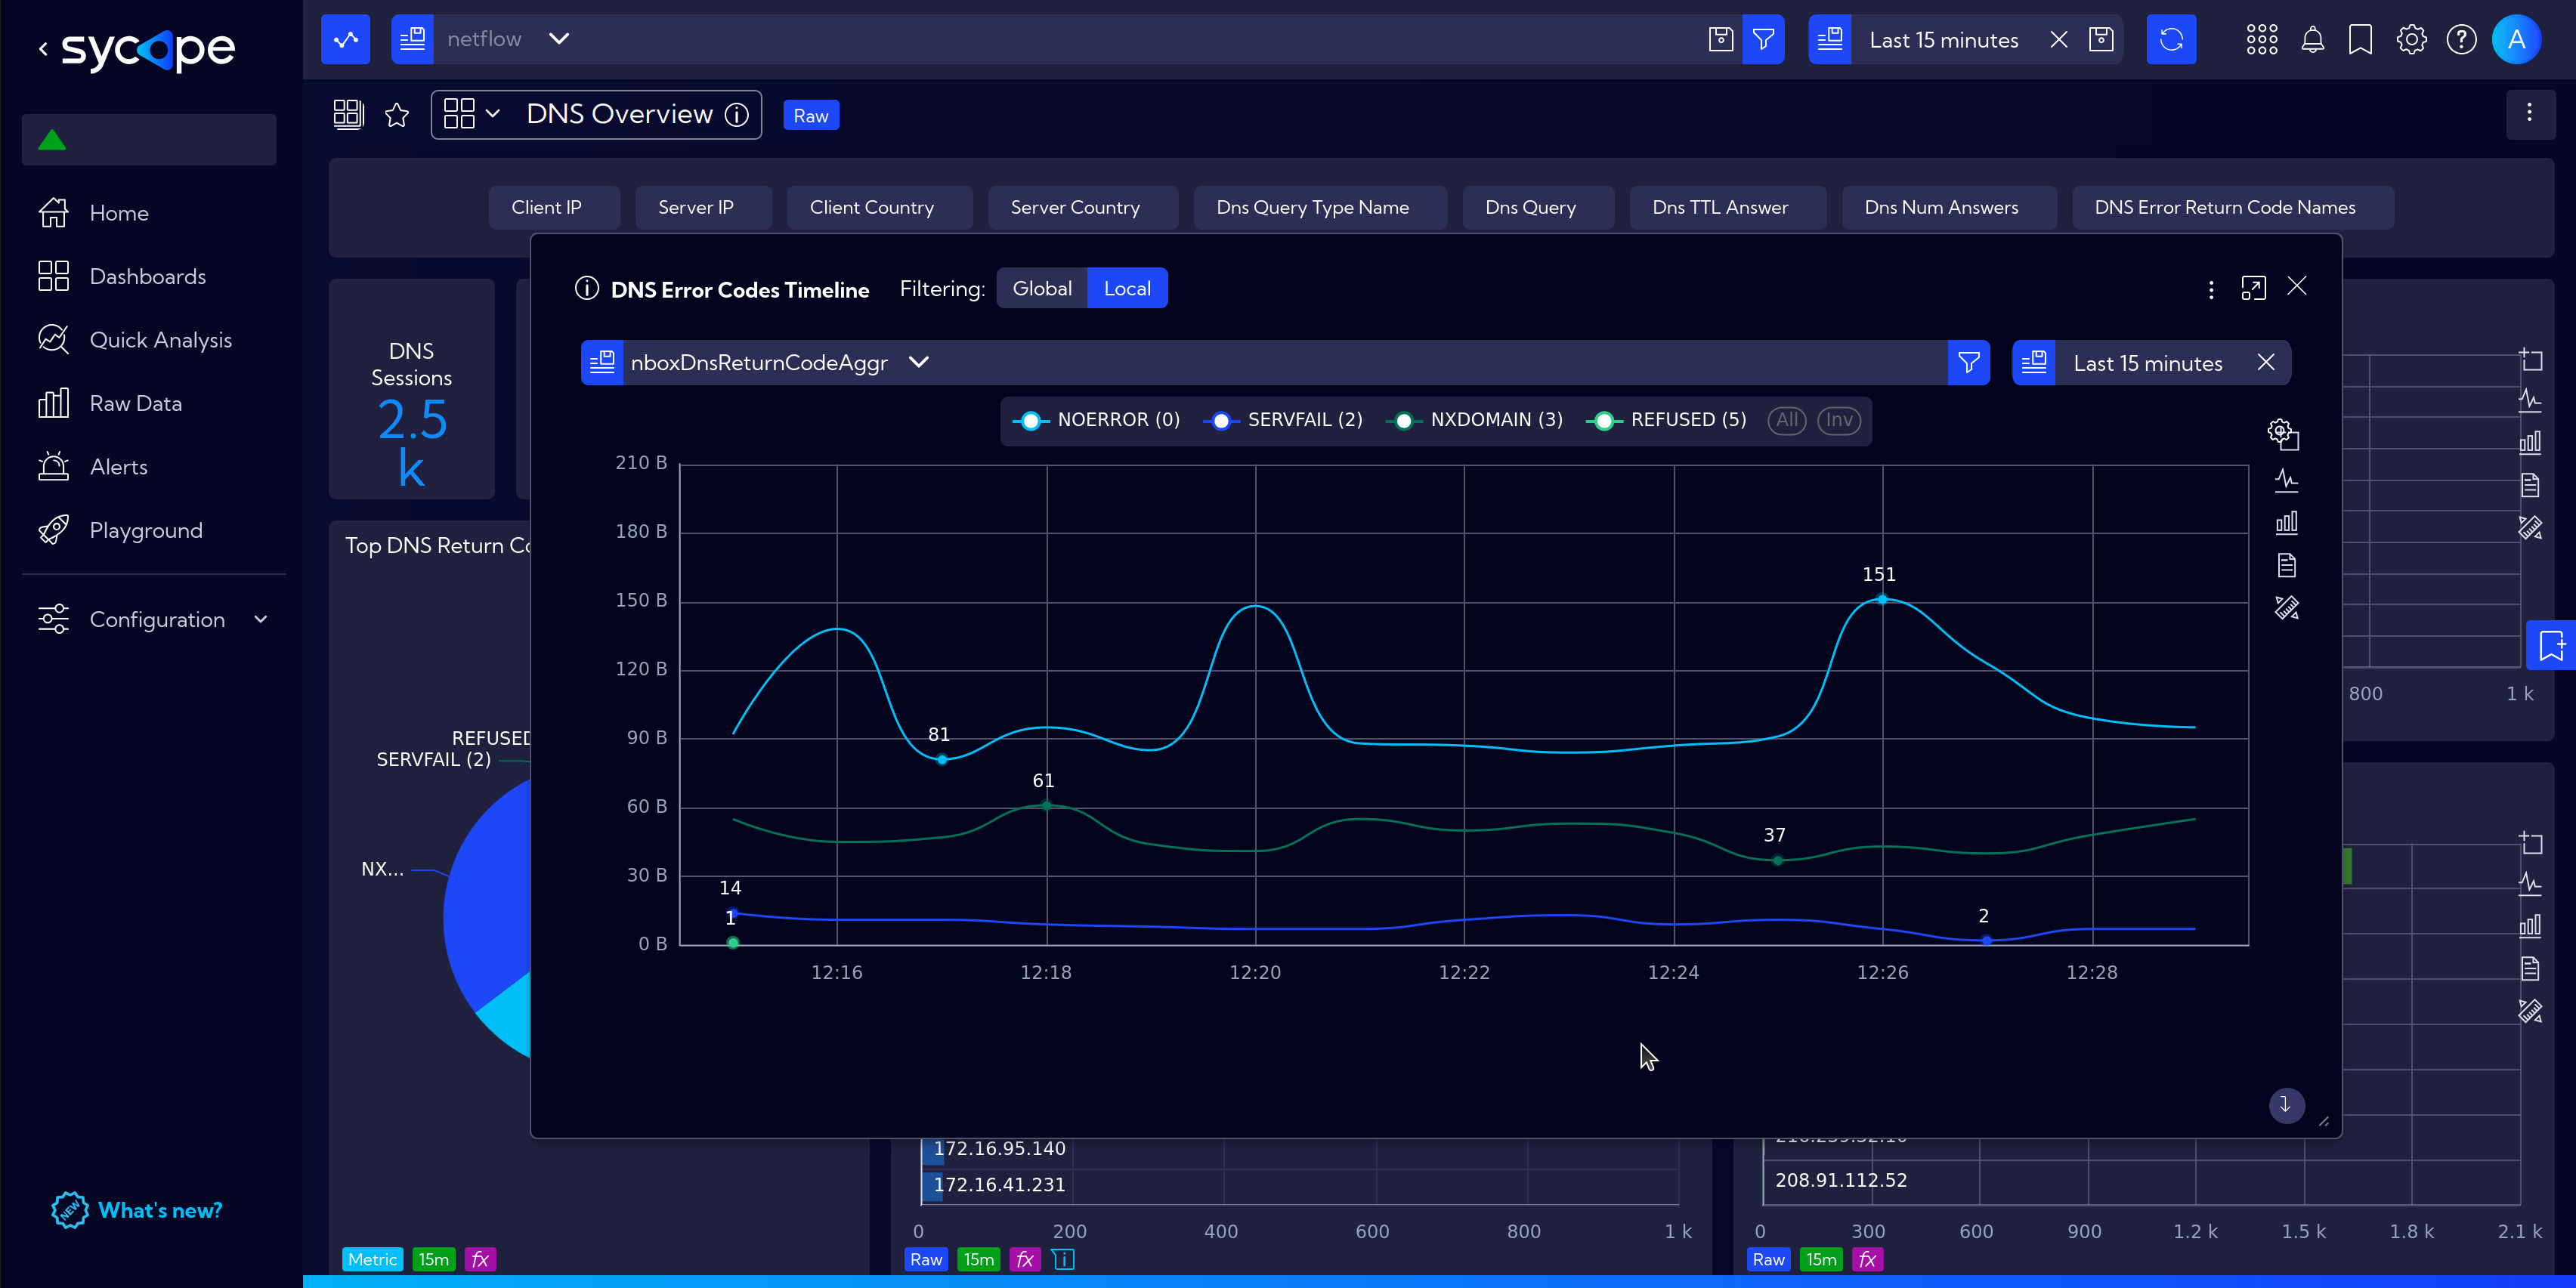Click the global filter funnel icon in top toolbar

1766,39
